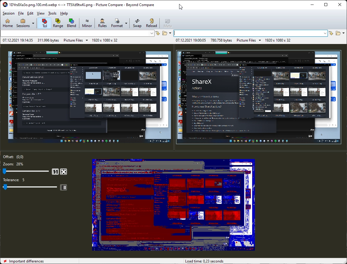Expand the Sessions dropdown arrow
Screen dimensions: 347x264
coord(33,23)
